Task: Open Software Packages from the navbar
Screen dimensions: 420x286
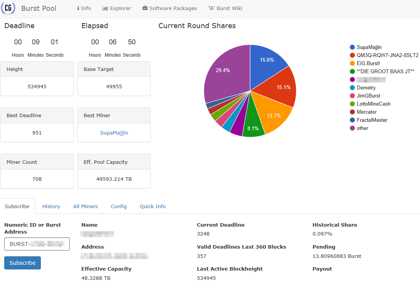Action: (x=170, y=8)
